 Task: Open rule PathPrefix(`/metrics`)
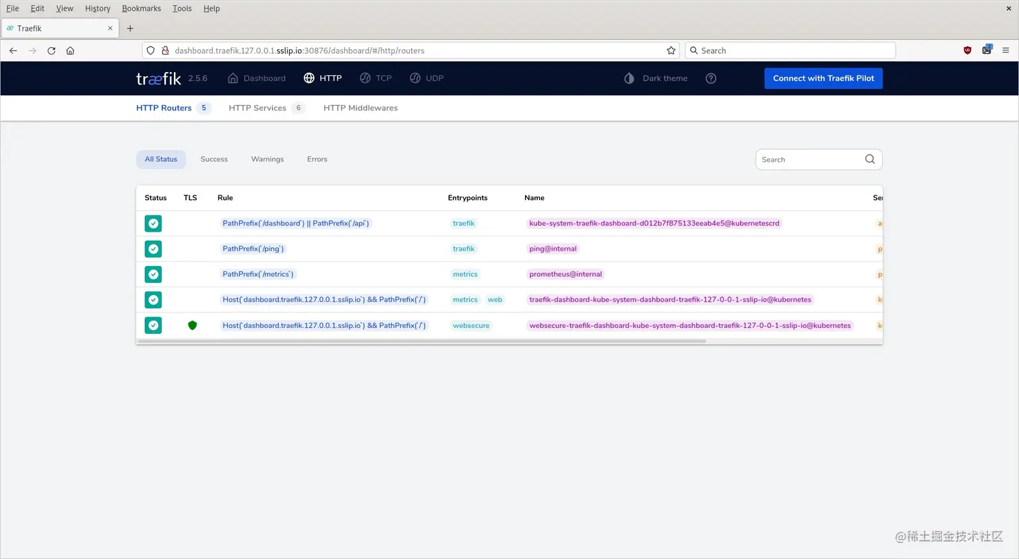[258, 274]
